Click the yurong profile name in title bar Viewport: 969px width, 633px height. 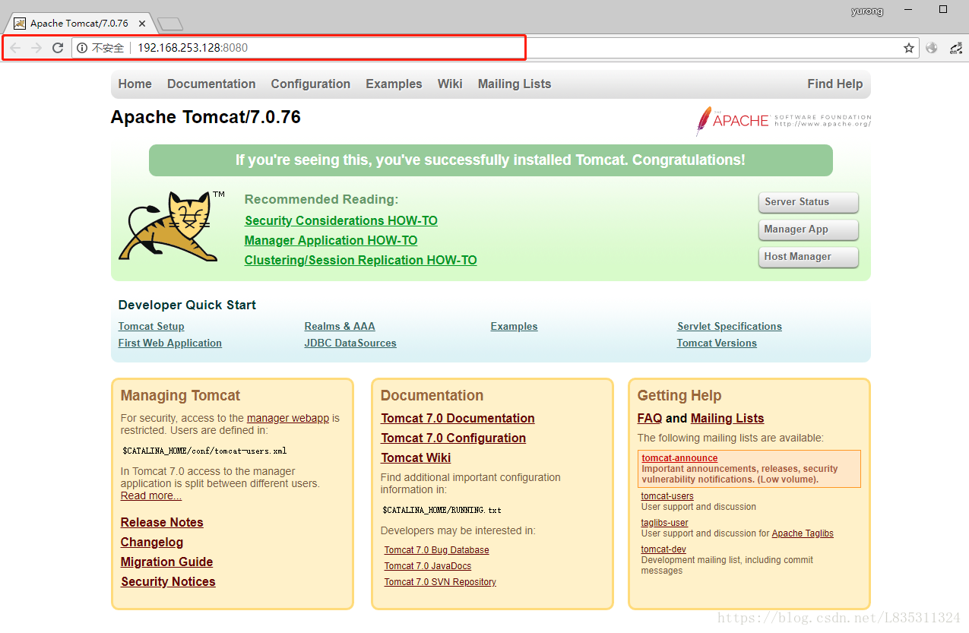[x=867, y=11]
